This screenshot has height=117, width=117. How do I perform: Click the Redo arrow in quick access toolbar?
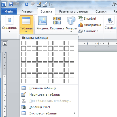pyautogui.click(x=27, y=4)
